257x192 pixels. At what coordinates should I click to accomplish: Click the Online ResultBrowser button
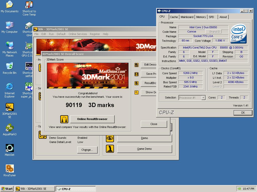coord(92,119)
